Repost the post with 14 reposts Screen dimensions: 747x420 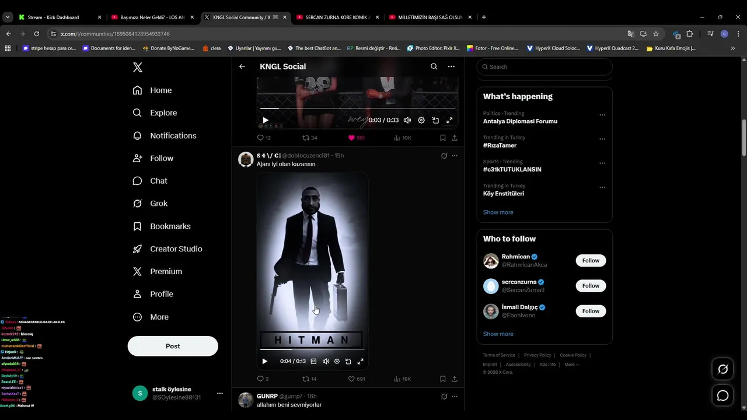tap(309, 379)
